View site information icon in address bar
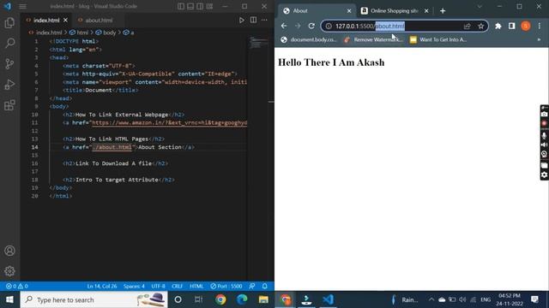This screenshot has height=308, width=549. [329, 27]
